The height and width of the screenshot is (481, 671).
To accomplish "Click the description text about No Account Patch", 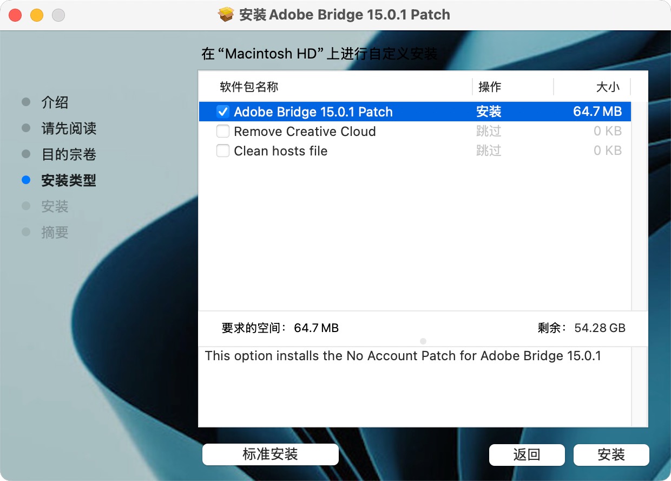I will [x=403, y=356].
